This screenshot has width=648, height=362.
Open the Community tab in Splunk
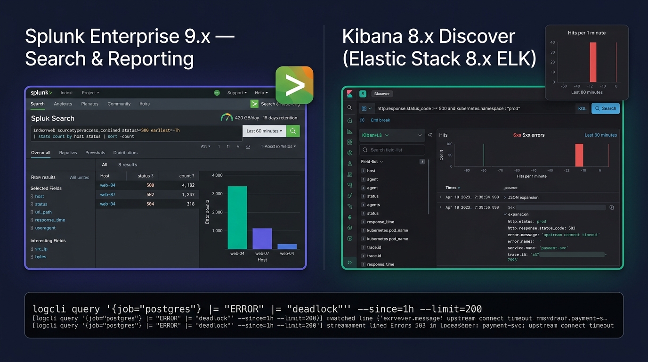[x=119, y=104]
